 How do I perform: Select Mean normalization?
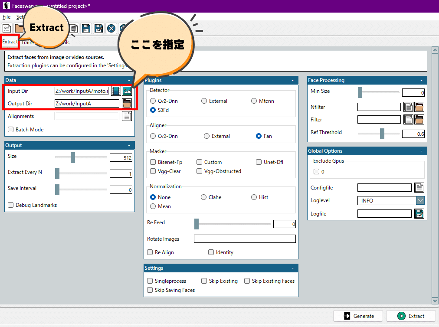153,206
